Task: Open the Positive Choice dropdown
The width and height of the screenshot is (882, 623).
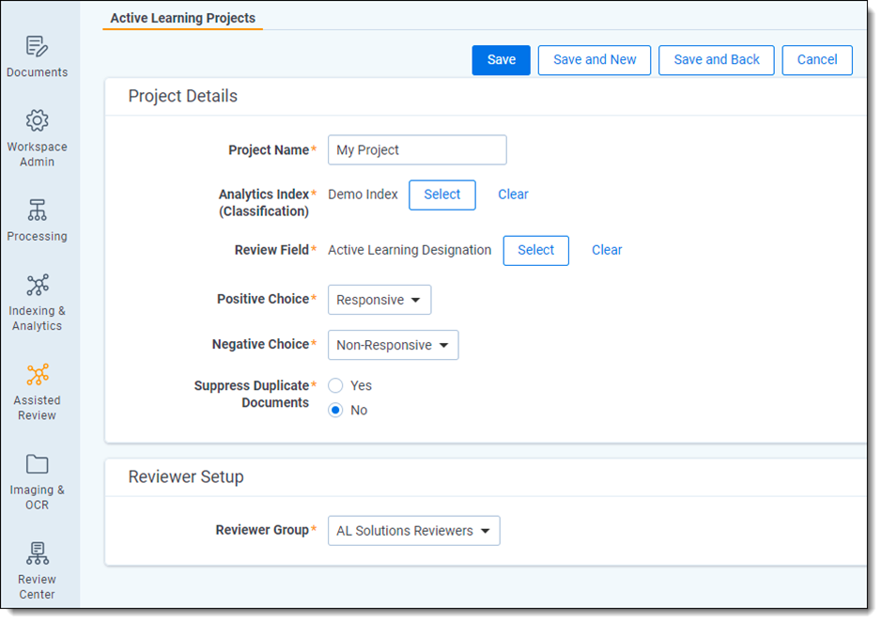Action: click(379, 299)
